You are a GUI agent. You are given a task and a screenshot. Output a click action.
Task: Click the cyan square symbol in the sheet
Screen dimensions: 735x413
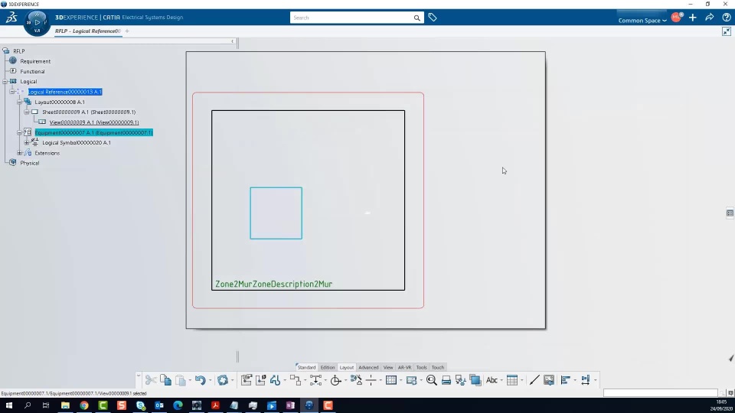(276, 213)
